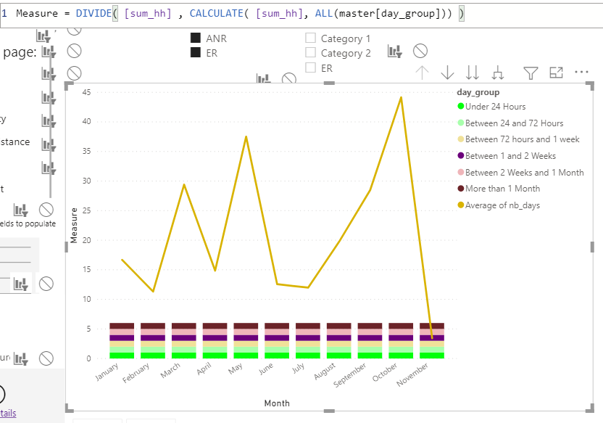Tick the ER checkbox in category slicer
603x423 pixels.
coord(310,67)
